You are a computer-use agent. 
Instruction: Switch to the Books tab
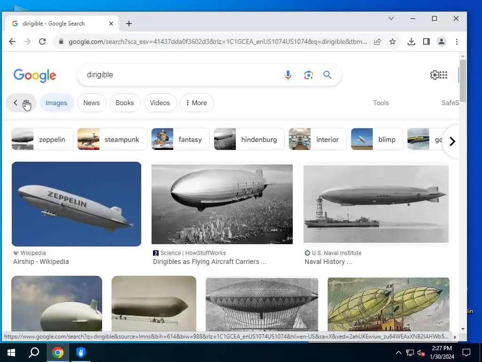coord(125,103)
